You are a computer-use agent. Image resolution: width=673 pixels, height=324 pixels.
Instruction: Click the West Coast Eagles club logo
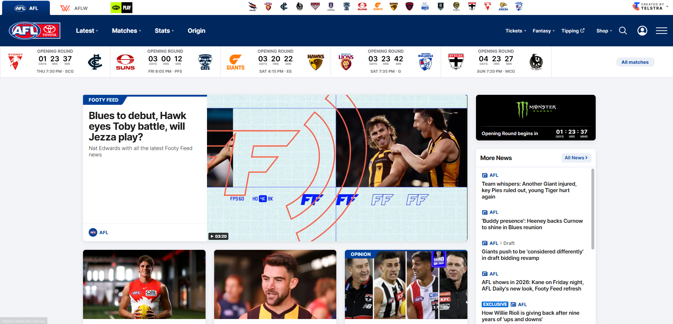(x=503, y=7)
